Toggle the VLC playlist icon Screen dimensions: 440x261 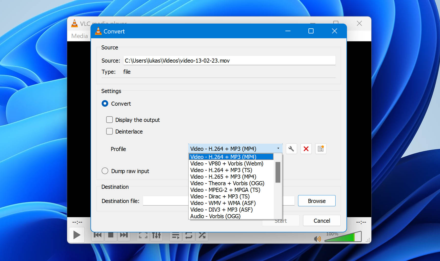pyautogui.click(x=176, y=235)
